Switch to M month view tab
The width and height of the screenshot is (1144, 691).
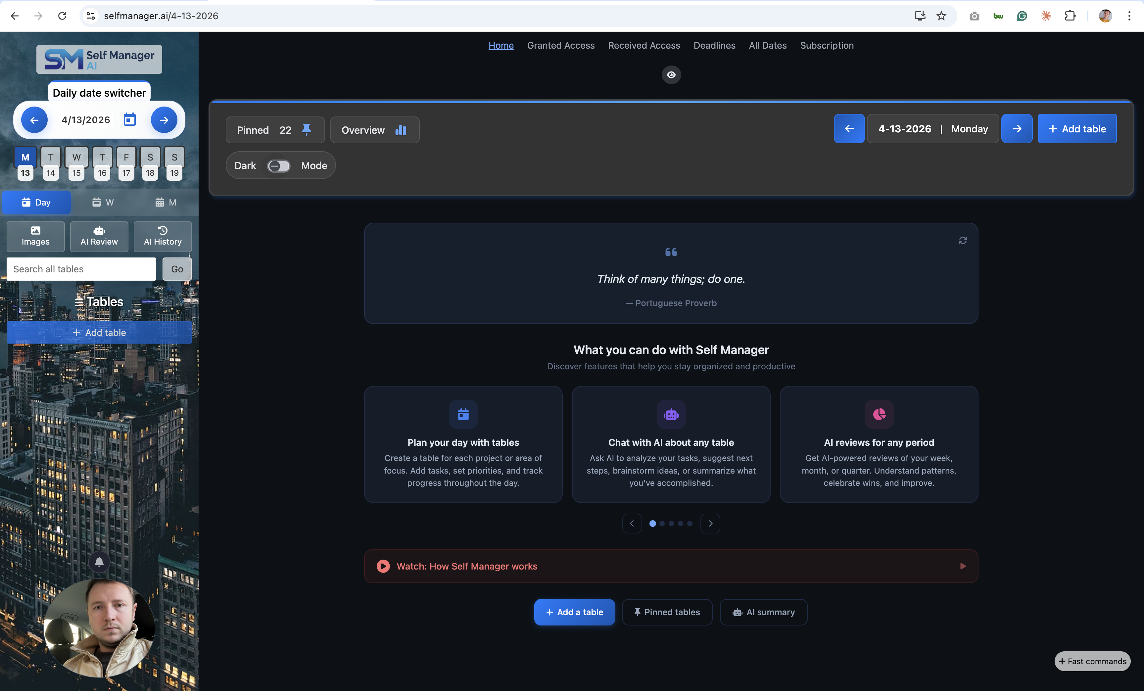tap(166, 202)
